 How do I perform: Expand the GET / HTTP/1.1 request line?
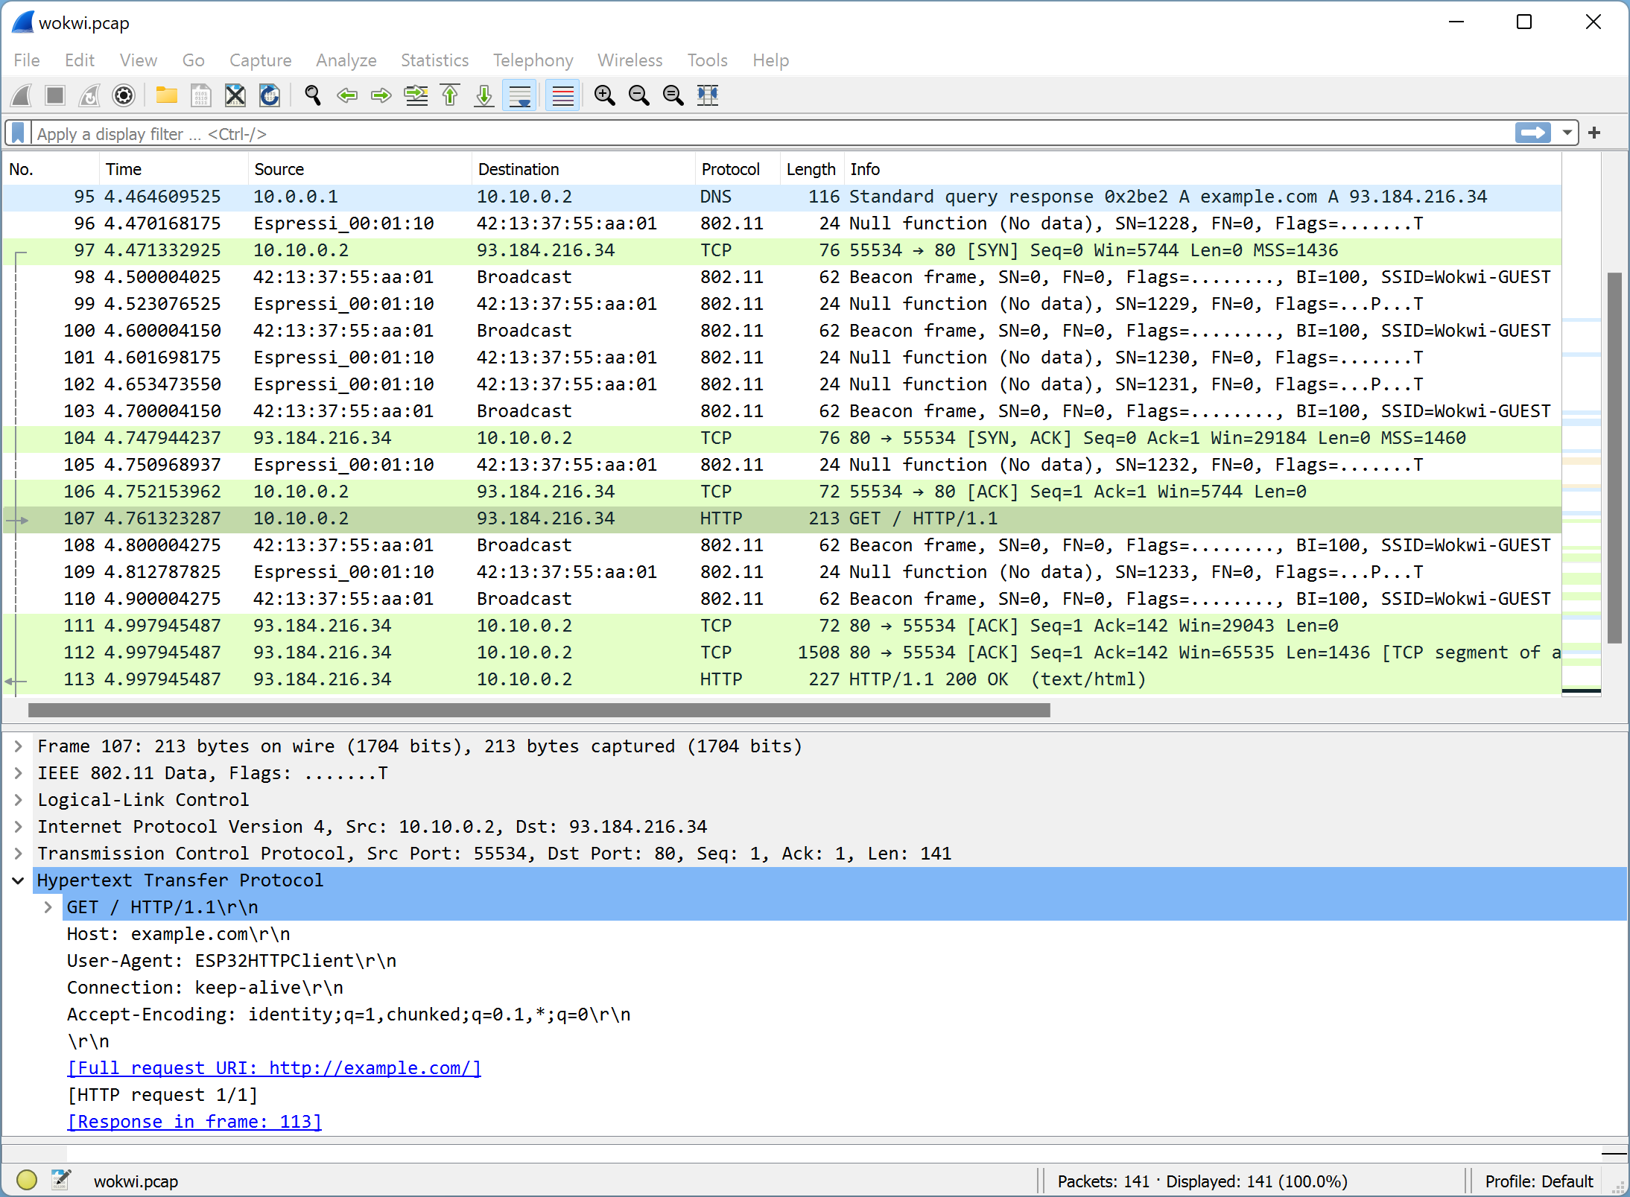pos(47,907)
